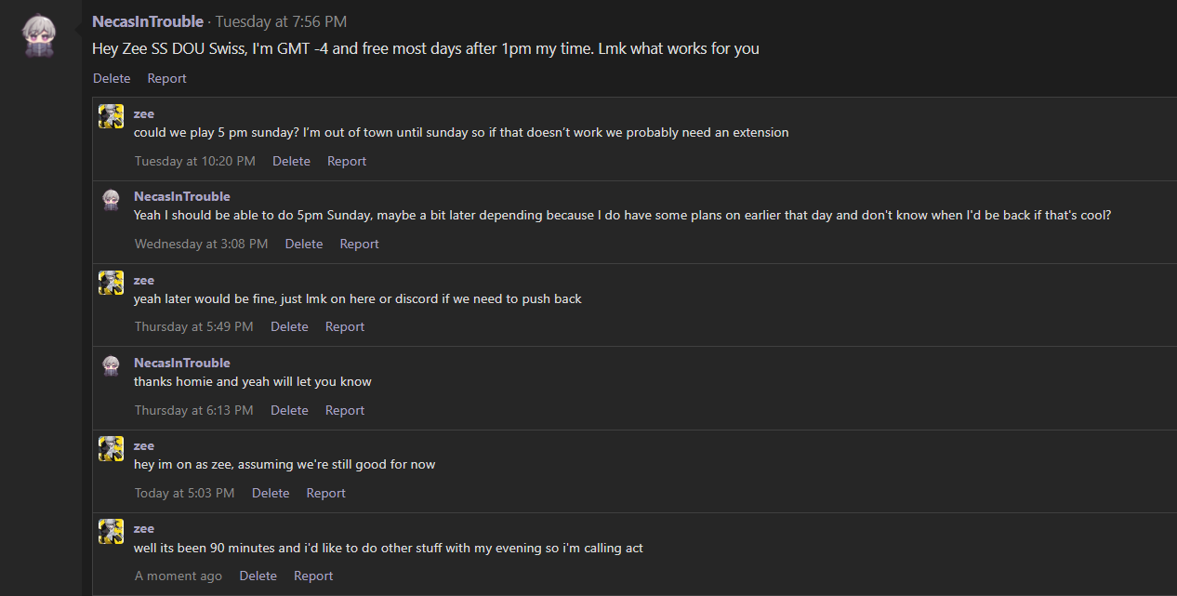Viewport: 1177px width, 596px height.
Task: Delete the 'A moment ago' comment
Action: (x=258, y=576)
